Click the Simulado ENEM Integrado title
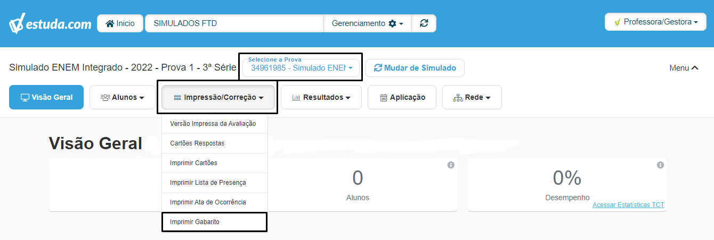The height and width of the screenshot is (240, 714). click(123, 68)
